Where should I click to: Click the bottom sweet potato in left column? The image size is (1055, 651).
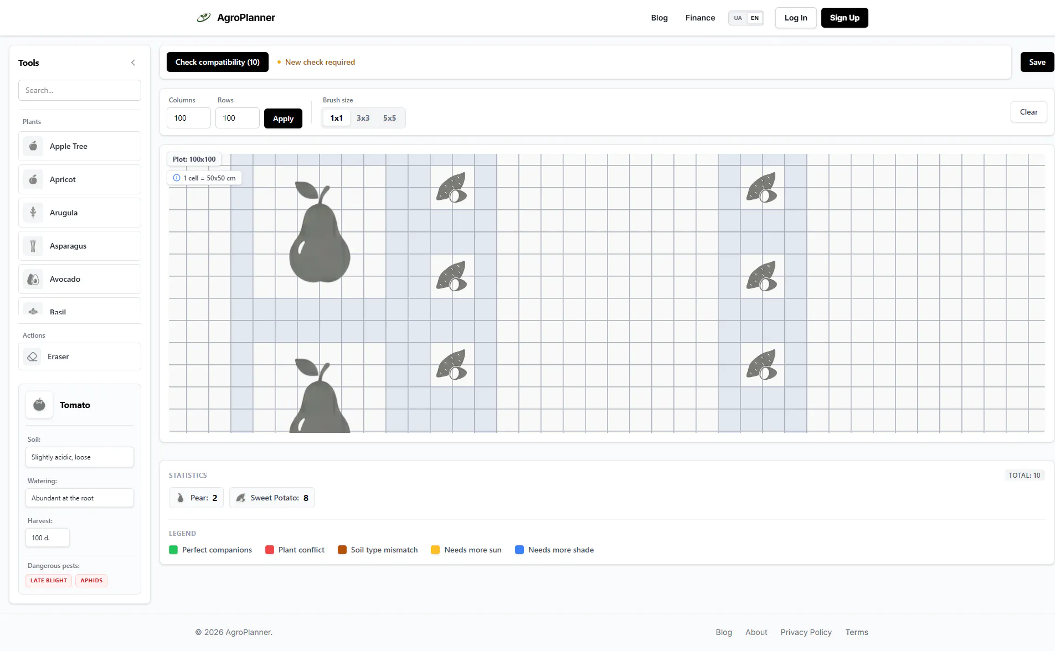(452, 365)
